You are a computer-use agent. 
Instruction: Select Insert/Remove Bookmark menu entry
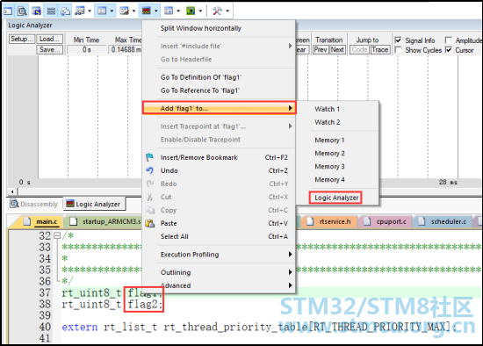pos(219,157)
